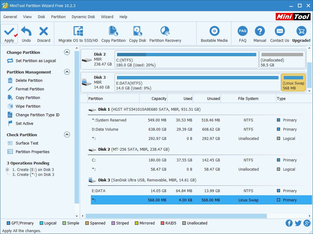Screen dimensions: 313x234
Task: Collapse the Partition Management section
Action: (67, 72)
